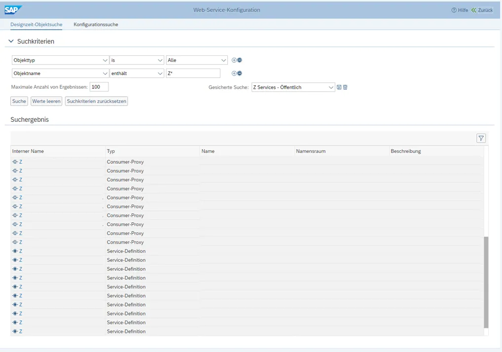Add criterion row after Objekttyp
502x352 pixels.
pos(234,60)
